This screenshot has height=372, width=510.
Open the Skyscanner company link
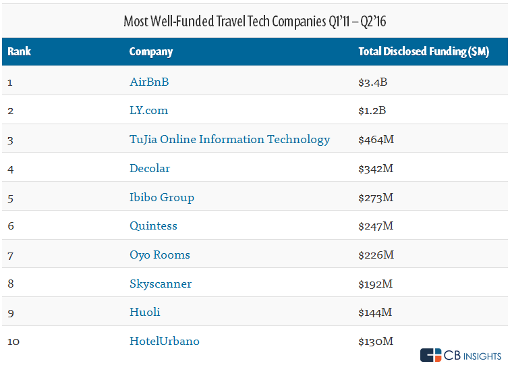tap(161, 284)
